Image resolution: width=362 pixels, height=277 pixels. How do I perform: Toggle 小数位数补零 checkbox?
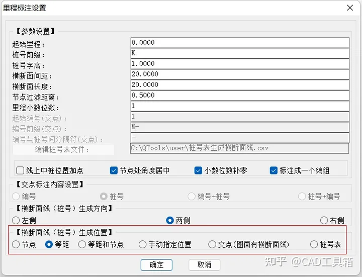198,170
